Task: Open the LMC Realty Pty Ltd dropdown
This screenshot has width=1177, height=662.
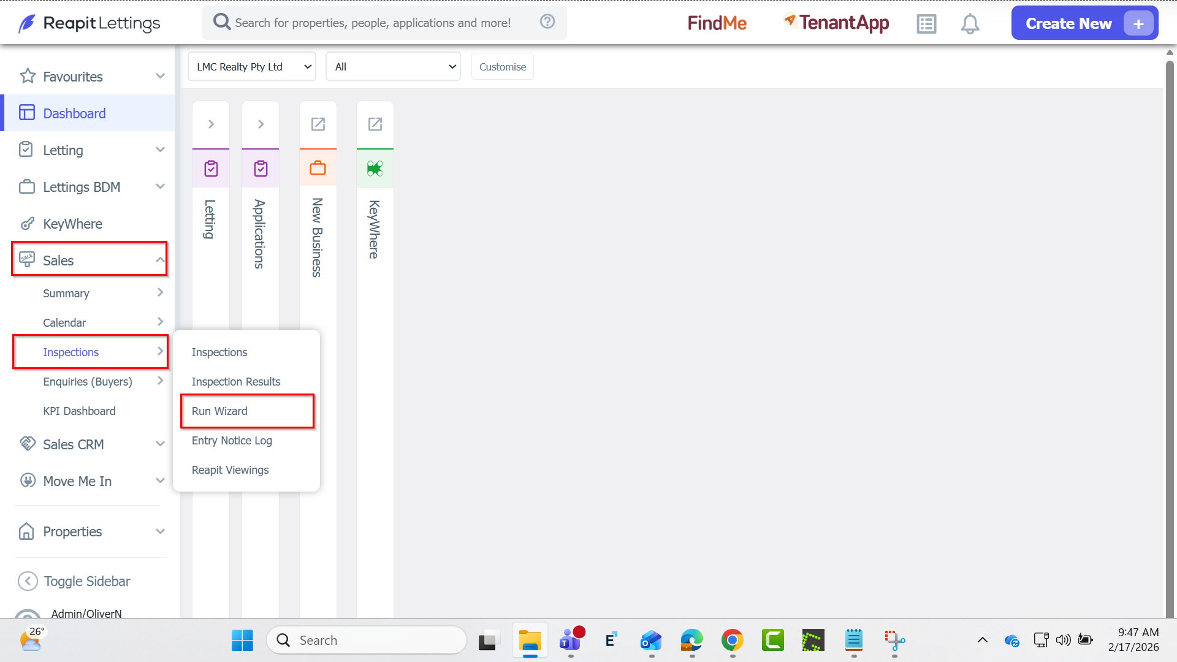Action: [252, 66]
